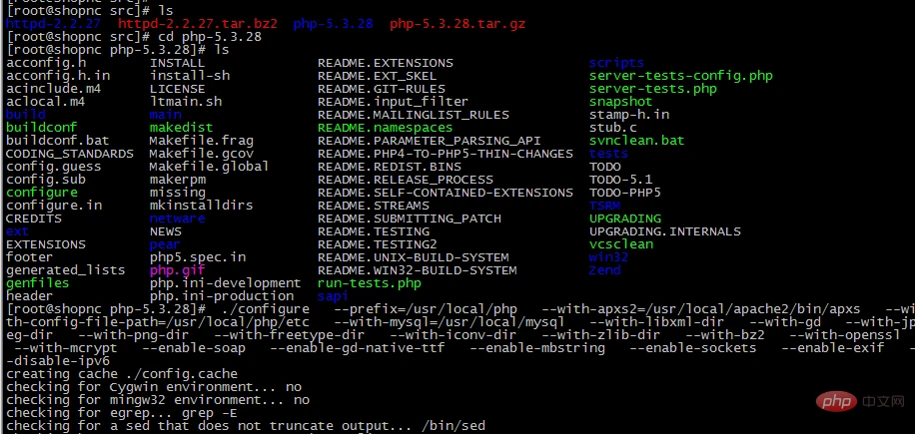
Task: Select the green makedist script name
Action: tap(181, 128)
